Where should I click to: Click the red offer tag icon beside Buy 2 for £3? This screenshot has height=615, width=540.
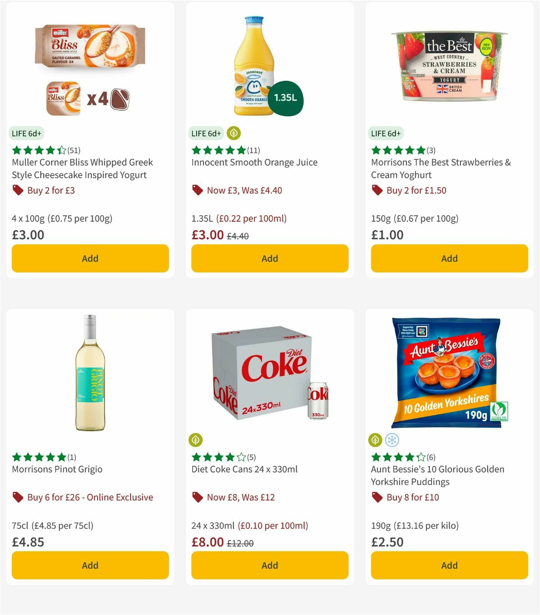[18, 190]
